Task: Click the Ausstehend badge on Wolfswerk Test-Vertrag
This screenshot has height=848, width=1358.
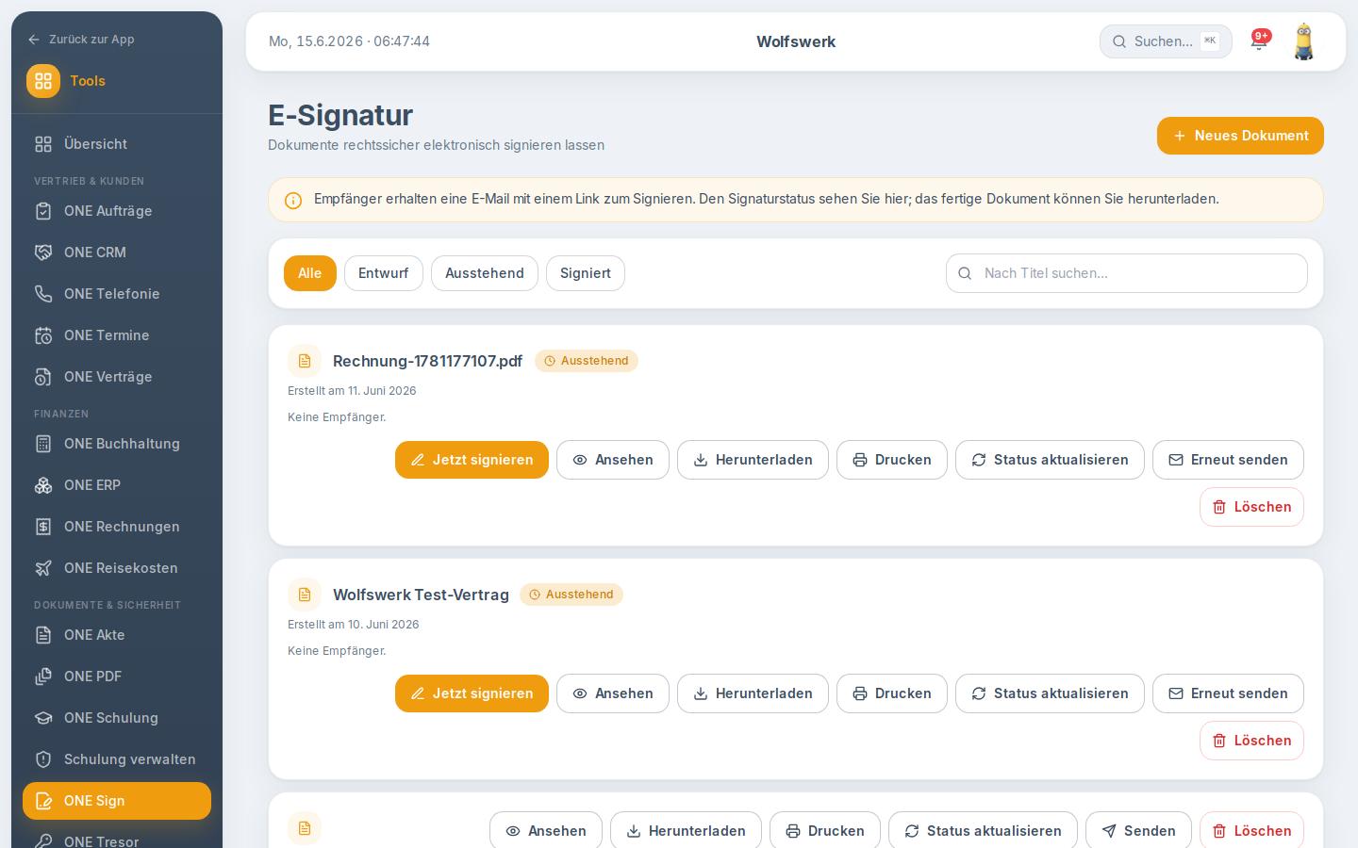Action: click(x=571, y=595)
